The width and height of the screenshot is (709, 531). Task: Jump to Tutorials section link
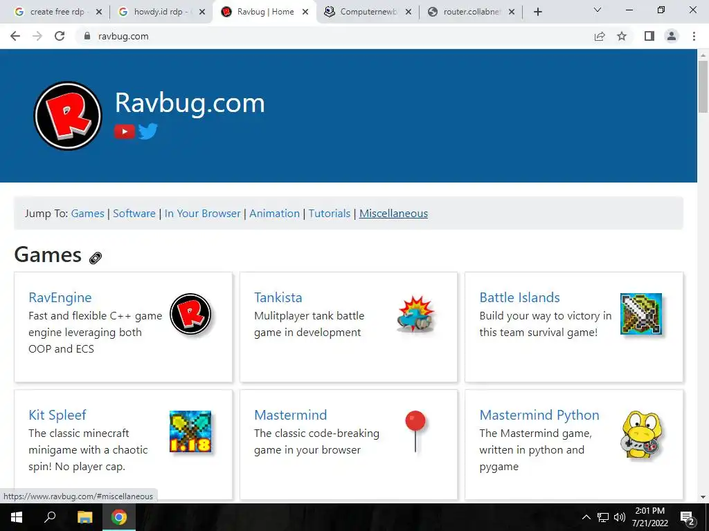point(330,214)
